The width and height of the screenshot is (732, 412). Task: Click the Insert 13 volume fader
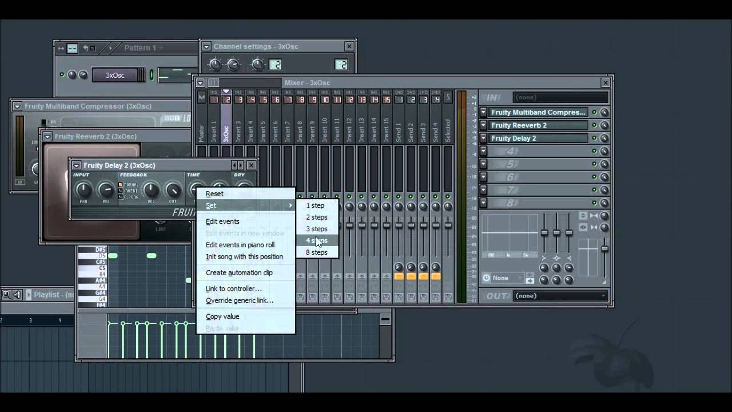click(x=362, y=225)
